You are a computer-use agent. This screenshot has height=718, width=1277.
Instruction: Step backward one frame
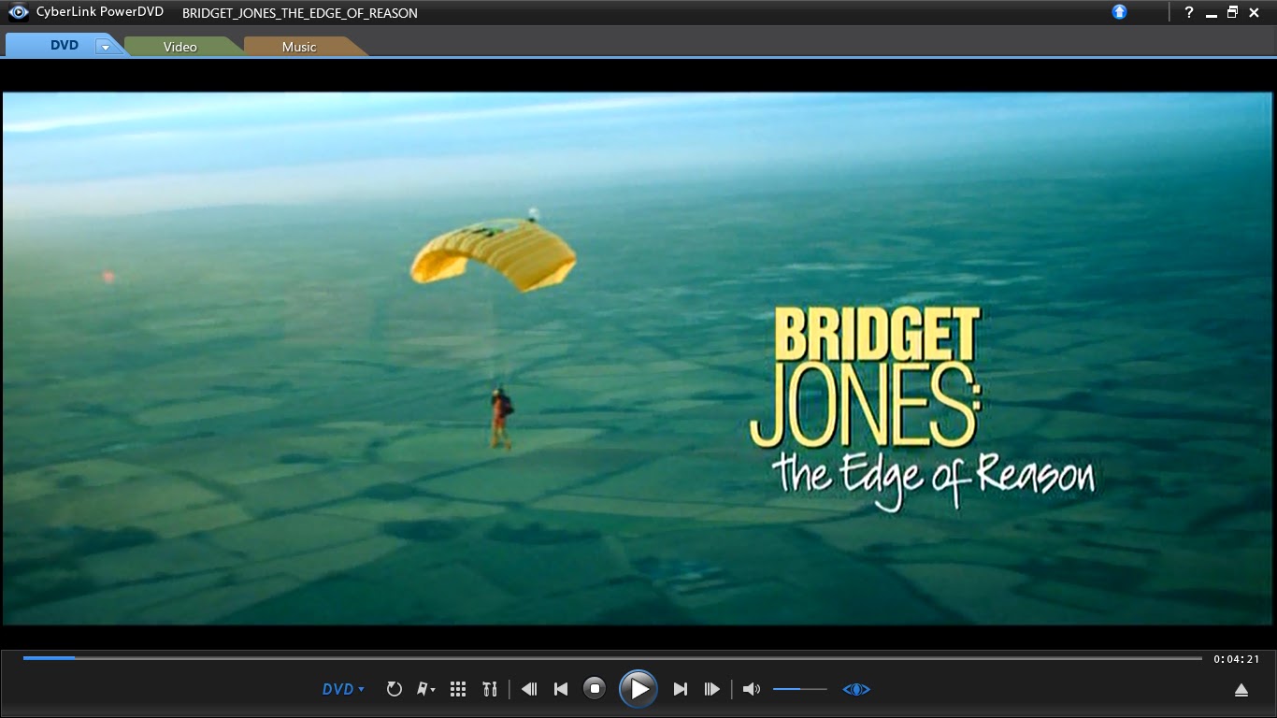529,689
